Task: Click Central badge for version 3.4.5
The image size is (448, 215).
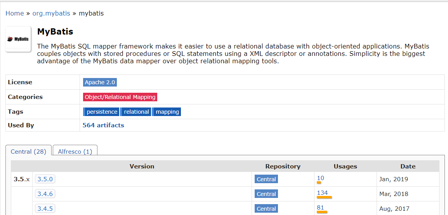Action: click(266, 209)
